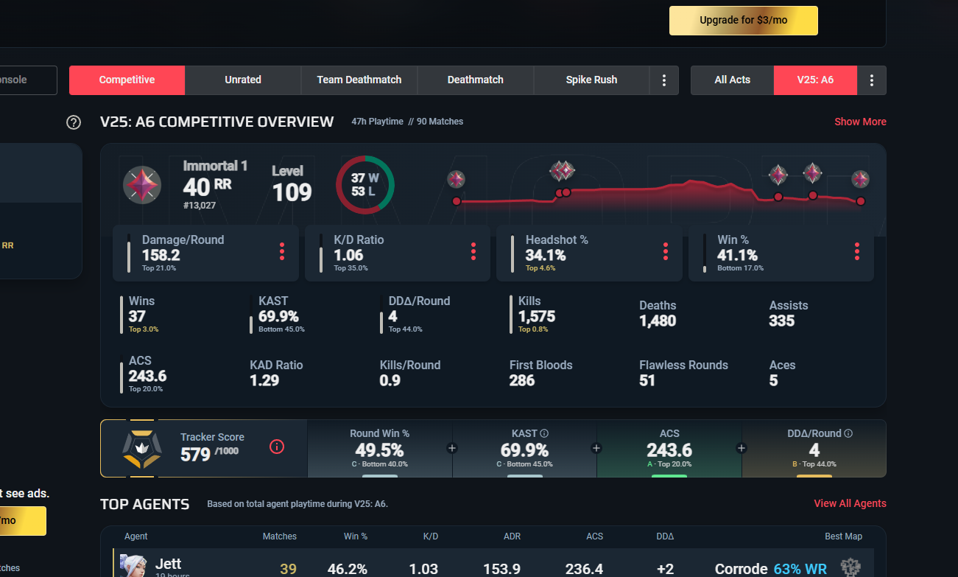Click the First Bloods value 286
The image size is (958, 577).
point(522,380)
